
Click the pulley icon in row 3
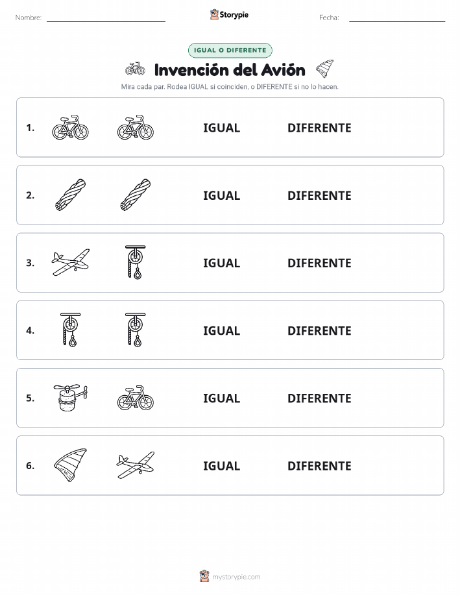136,262
